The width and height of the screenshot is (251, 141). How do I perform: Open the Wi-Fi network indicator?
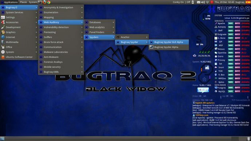coord(207,2)
